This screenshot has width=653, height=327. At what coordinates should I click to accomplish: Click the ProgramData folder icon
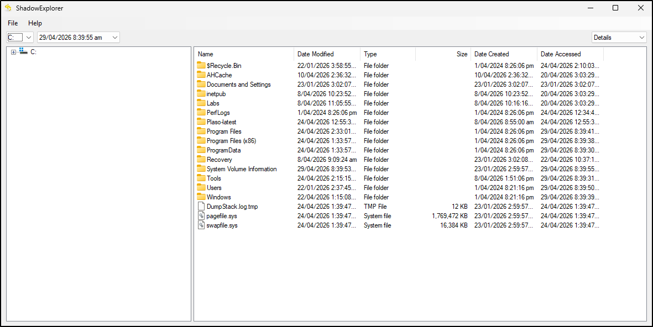tap(201, 150)
